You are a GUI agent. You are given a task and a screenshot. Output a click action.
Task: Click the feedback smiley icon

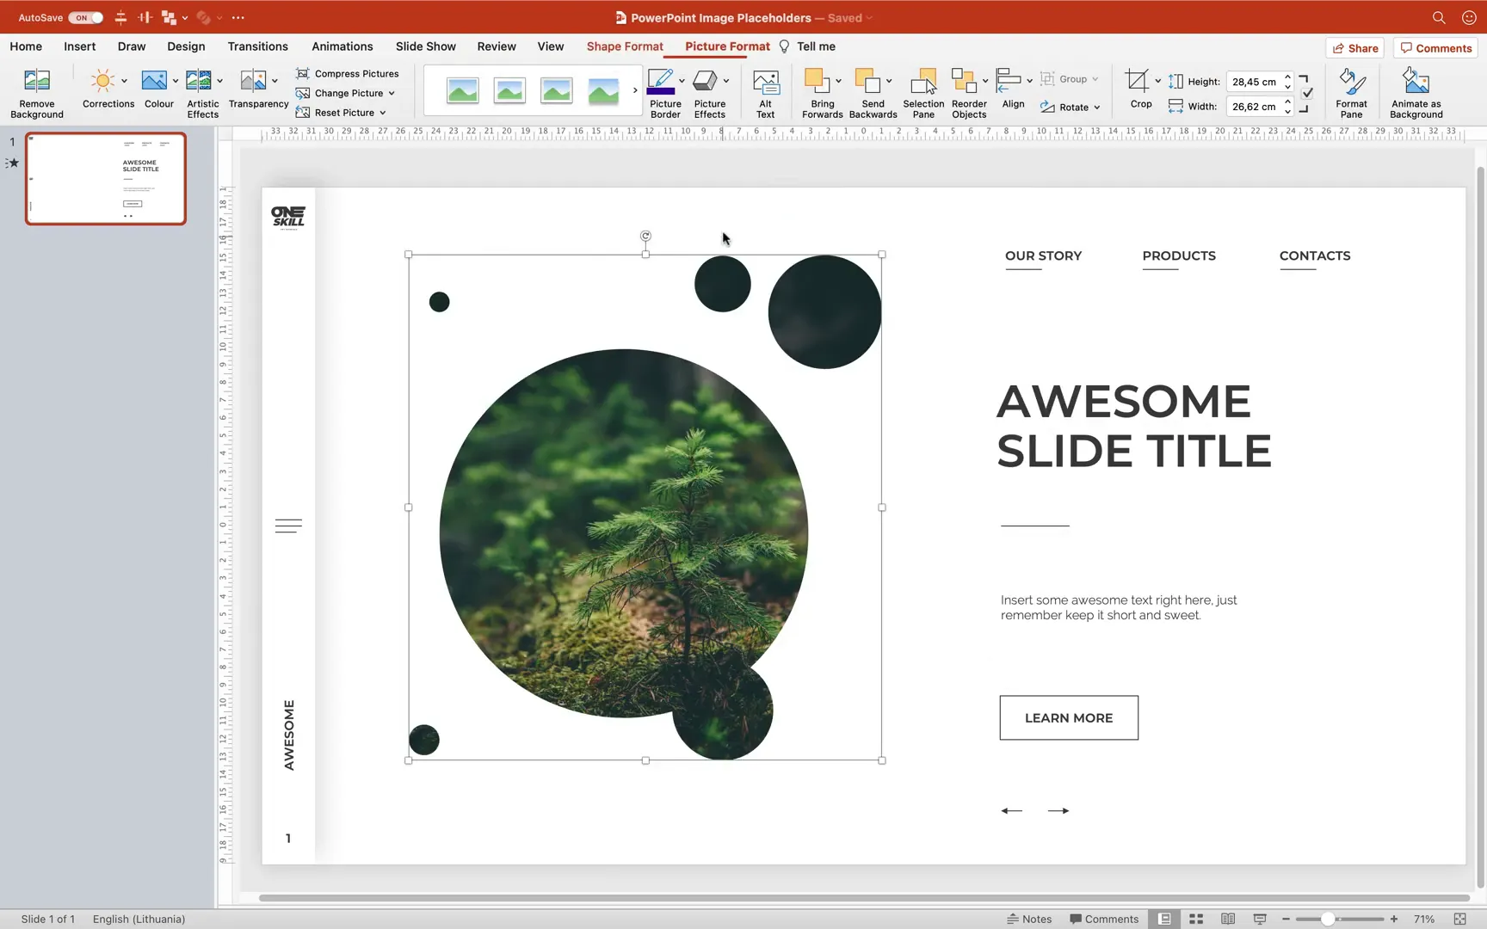pyautogui.click(x=1469, y=17)
